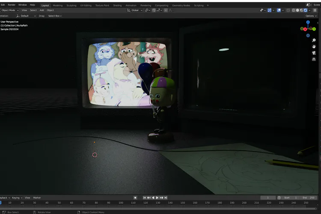The height and width of the screenshot is (214, 321).
Task: Open the Default orientation dropdown
Action: pos(26,16)
